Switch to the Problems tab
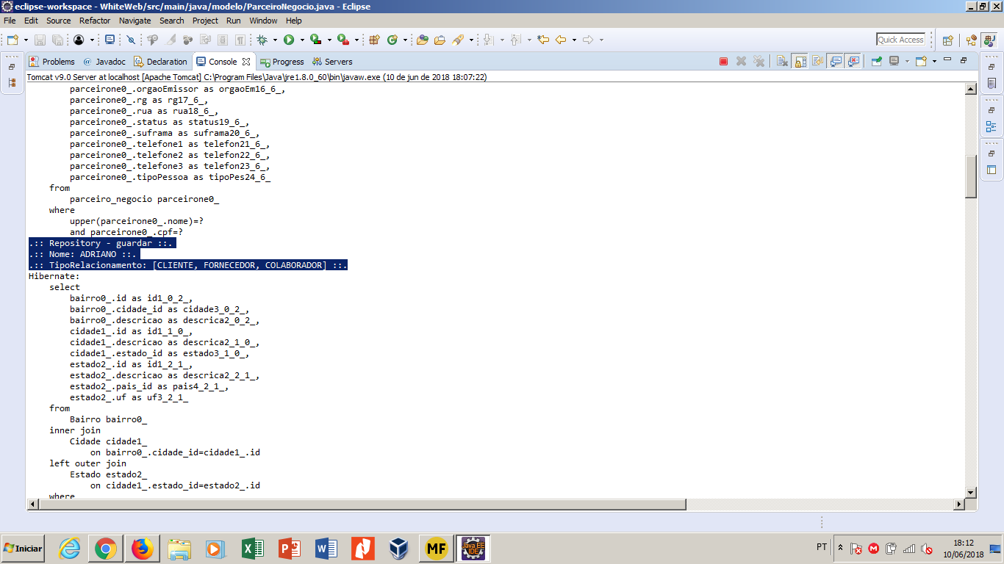The width and height of the screenshot is (1004, 564). (x=52, y=62)
